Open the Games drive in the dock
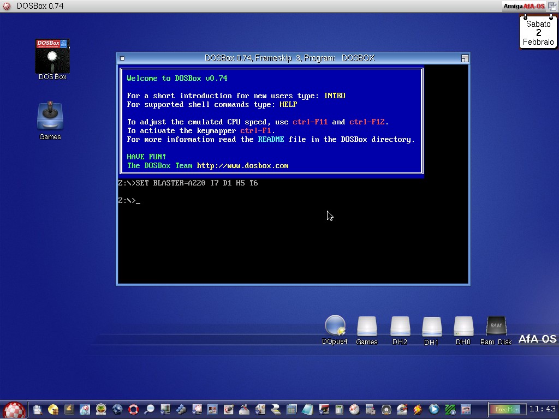Image resolution: width=559 pixels, height=419 pixels. tap(366, 326)
